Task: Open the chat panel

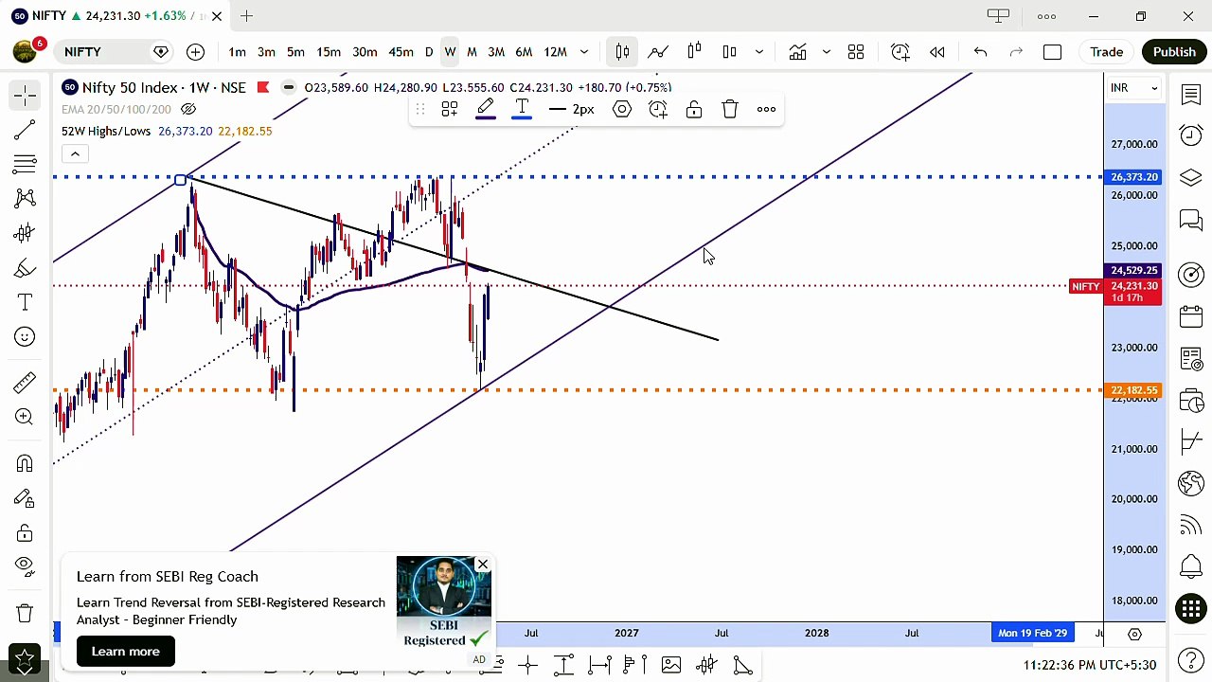Action: [x=1191, y=222]
